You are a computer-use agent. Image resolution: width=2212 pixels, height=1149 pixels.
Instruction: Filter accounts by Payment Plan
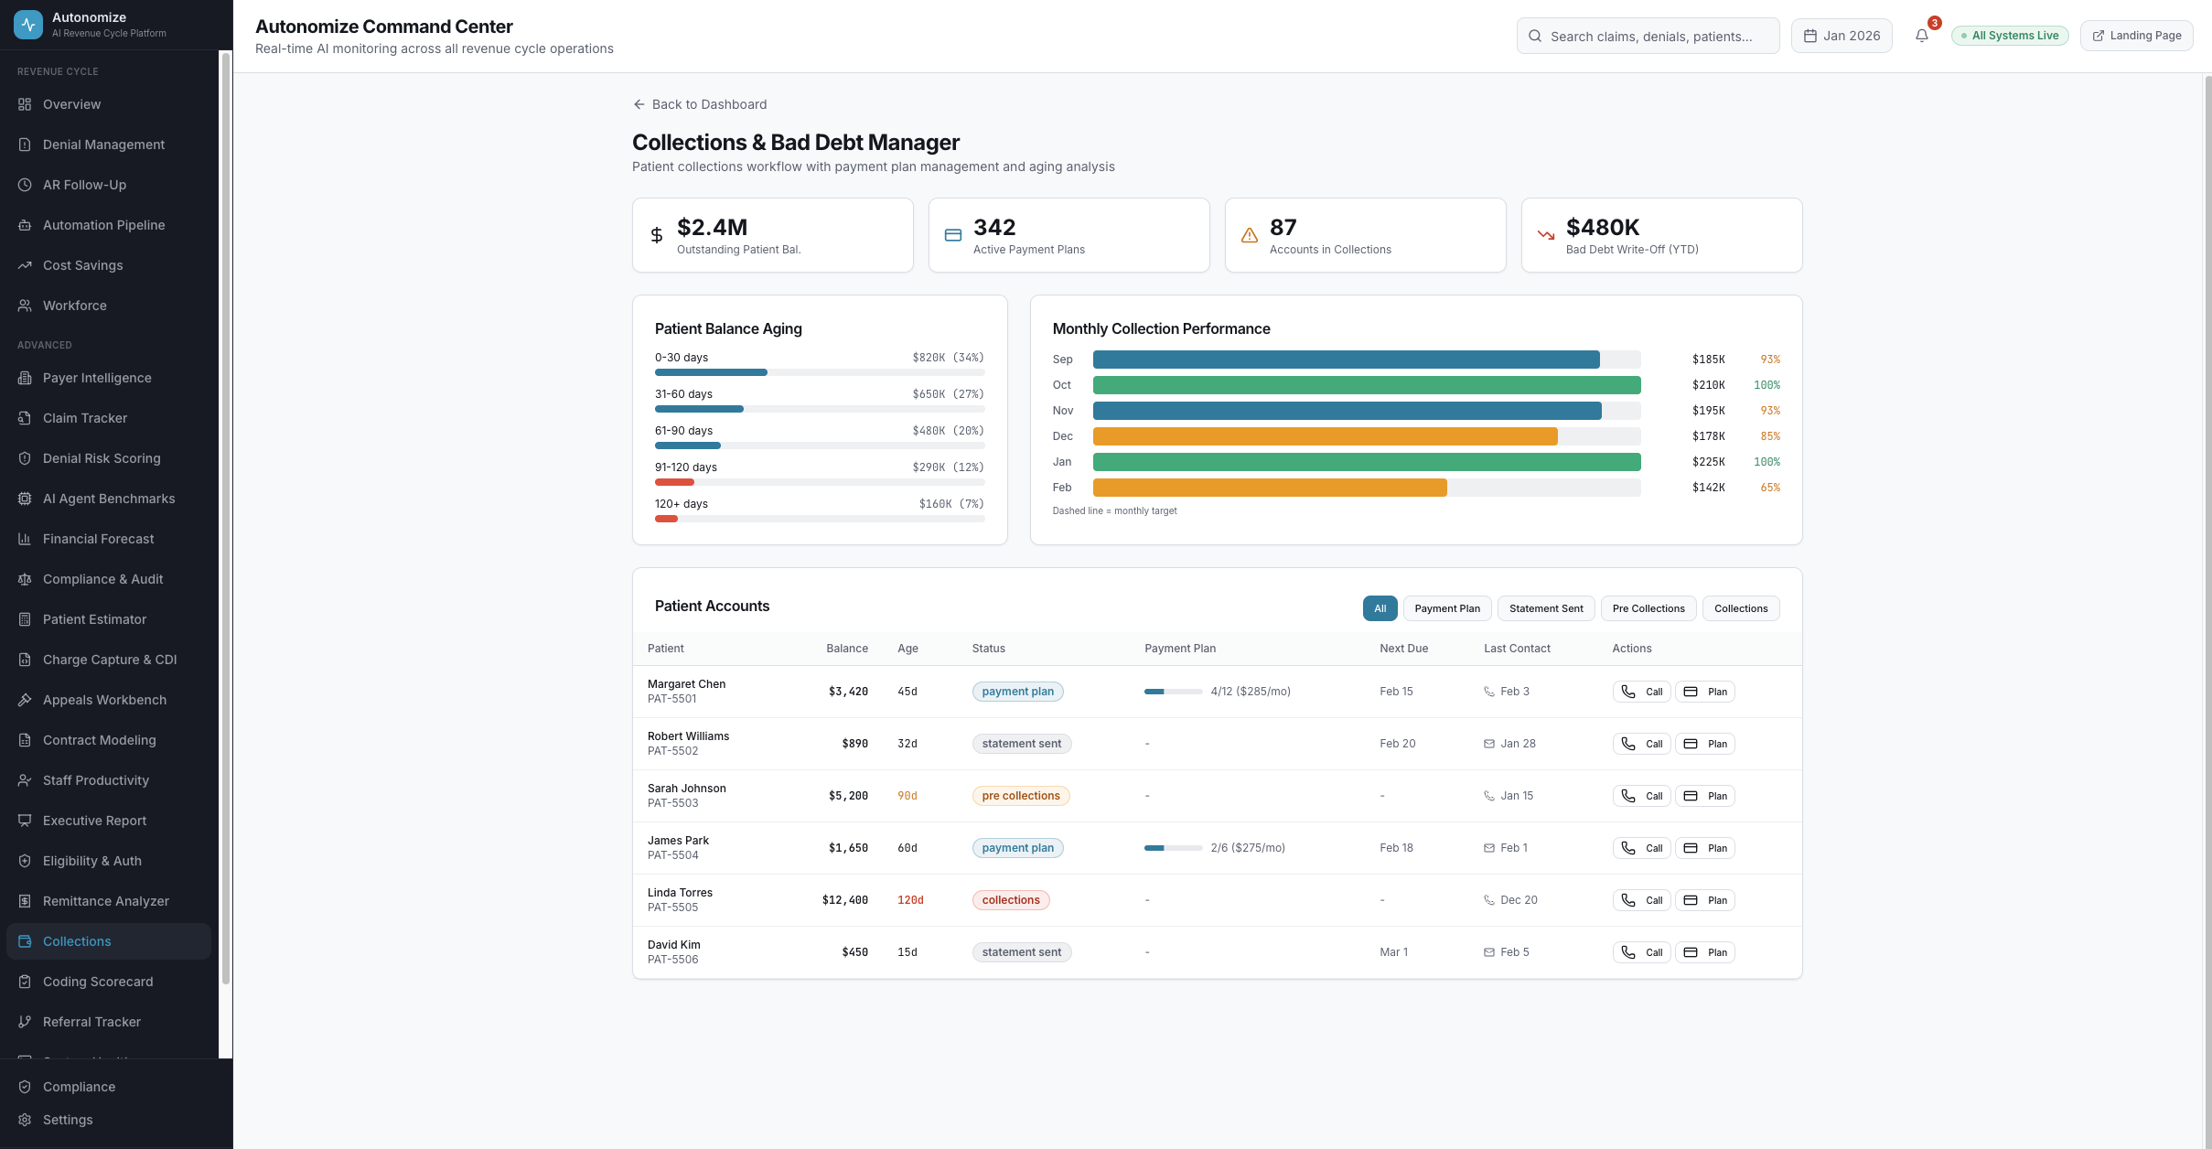pyautogui.click(x=1446, y=608)
